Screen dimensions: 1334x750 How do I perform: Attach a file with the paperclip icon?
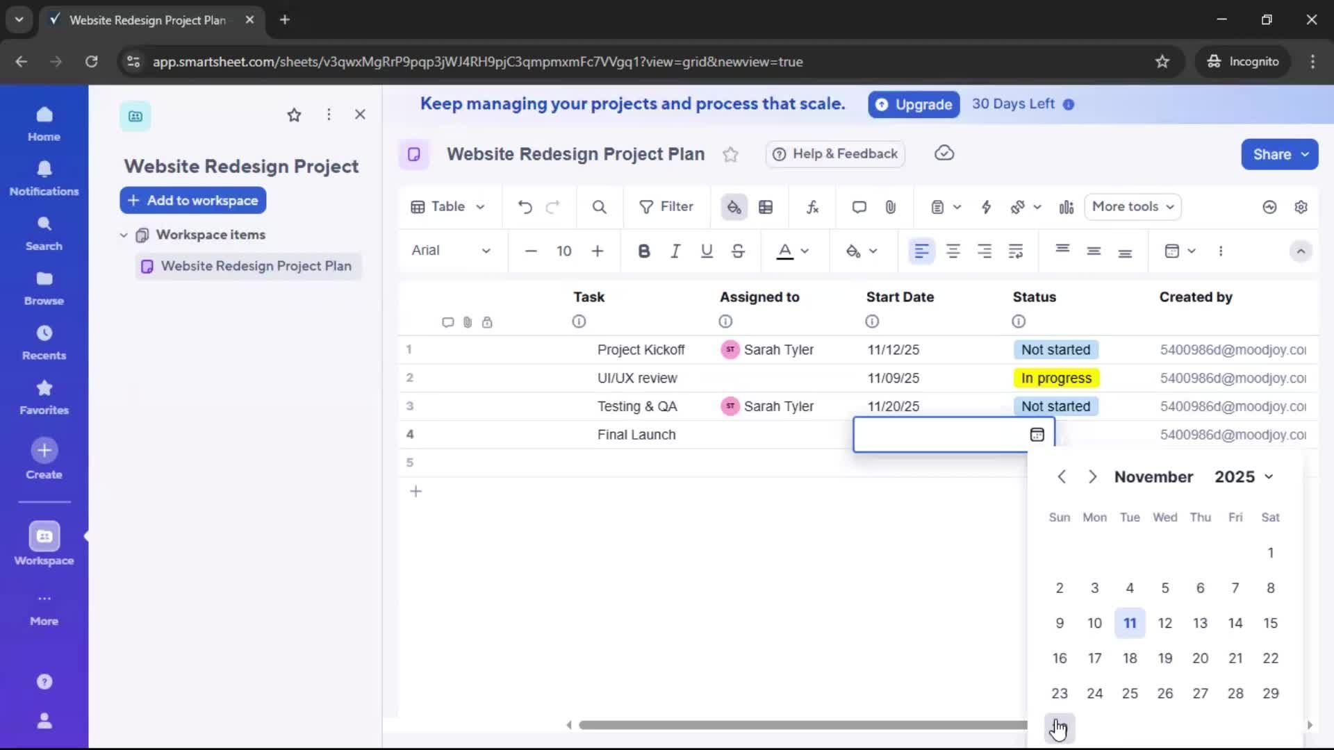(891, 206)
